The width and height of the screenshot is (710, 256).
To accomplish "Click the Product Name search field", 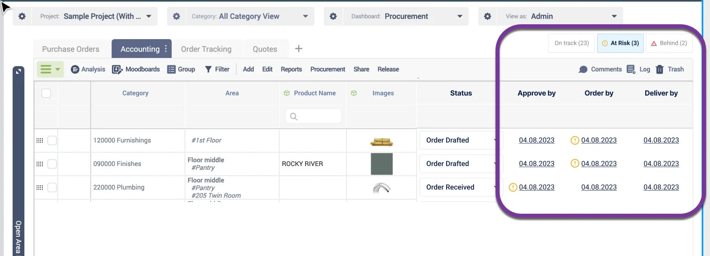I will coord(313,116).
